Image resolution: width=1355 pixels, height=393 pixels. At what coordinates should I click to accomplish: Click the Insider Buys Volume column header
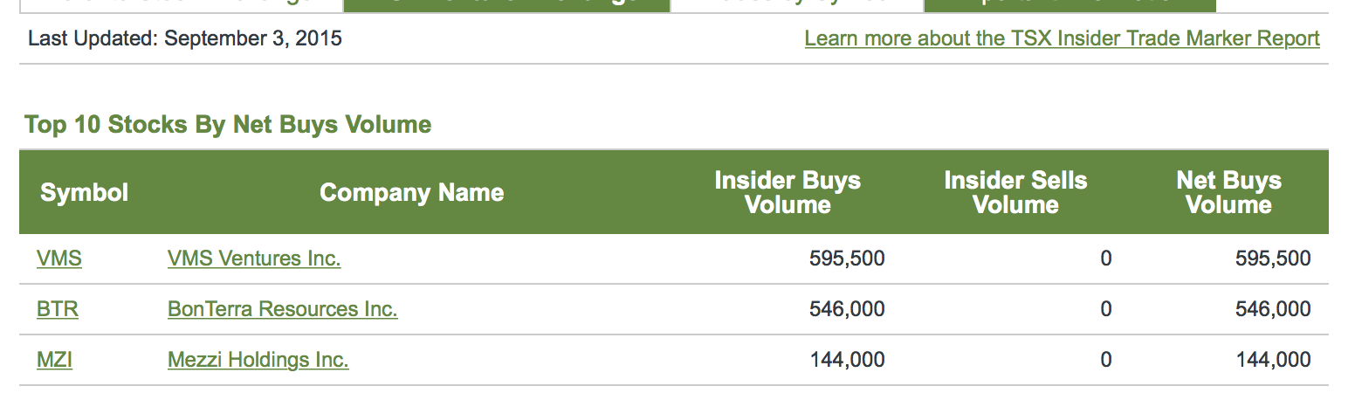pos(788,193)
